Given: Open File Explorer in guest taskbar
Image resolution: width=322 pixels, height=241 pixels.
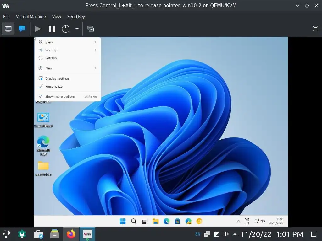Looking at the screenshot, I should tap(155, 221).
